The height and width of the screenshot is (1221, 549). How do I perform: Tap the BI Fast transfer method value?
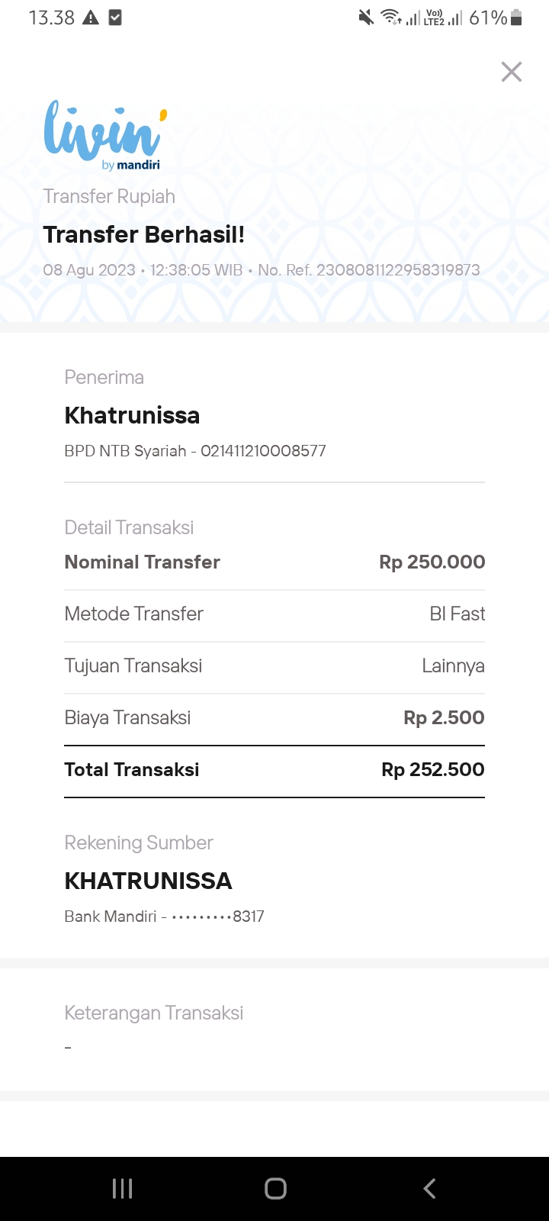(x=457, y=614)
